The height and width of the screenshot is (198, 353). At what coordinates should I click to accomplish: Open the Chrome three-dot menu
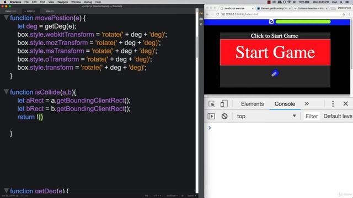tap(350, 14)
